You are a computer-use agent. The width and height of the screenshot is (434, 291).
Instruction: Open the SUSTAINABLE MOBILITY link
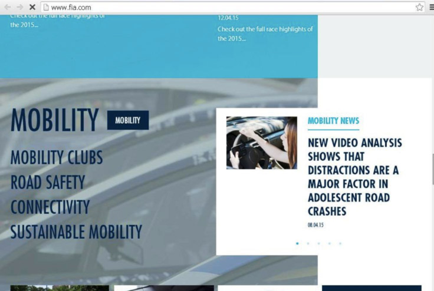tap(77, 232)
